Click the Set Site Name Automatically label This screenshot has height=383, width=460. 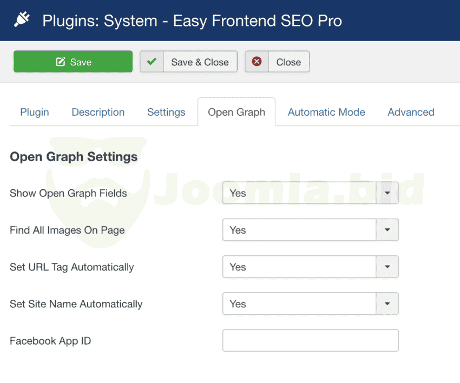(x=76, y=304)
